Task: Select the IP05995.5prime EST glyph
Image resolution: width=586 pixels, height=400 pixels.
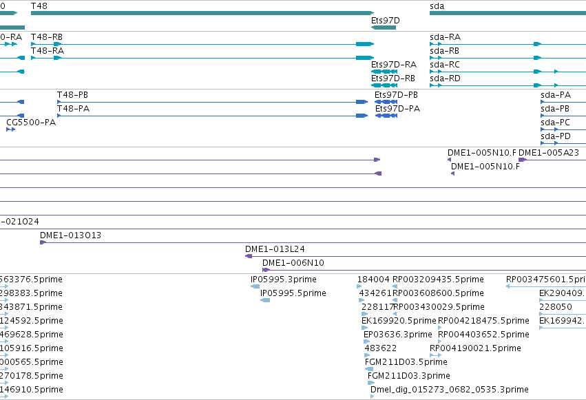Action: click(x=265, y=300)
